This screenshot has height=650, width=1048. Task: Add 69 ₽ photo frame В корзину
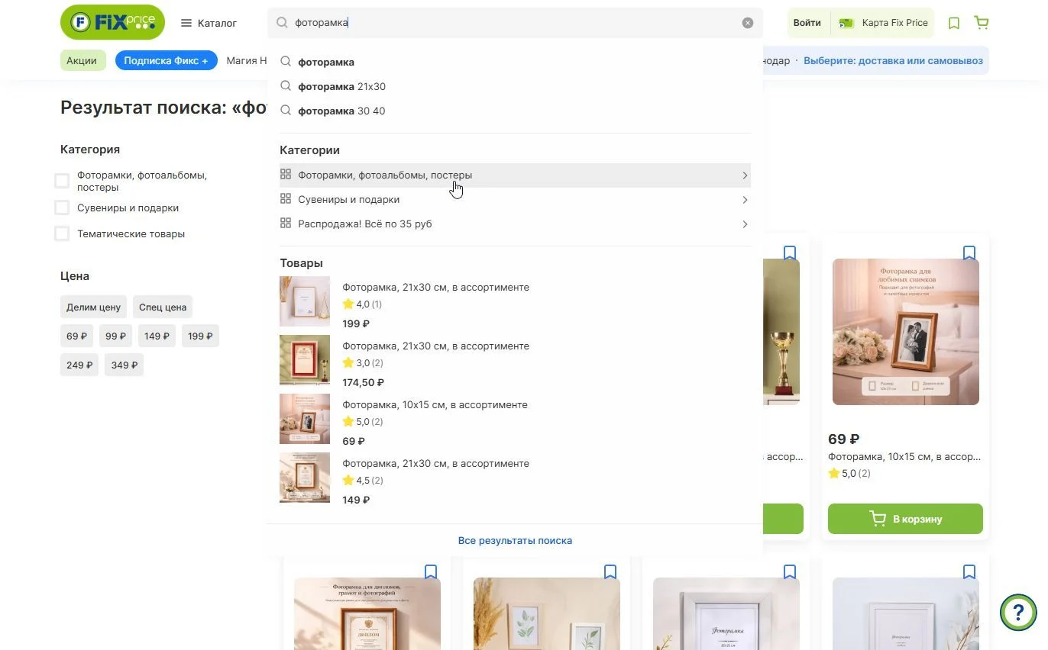coord(905,519)
